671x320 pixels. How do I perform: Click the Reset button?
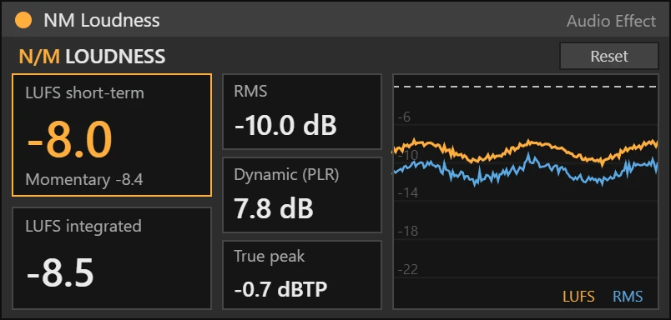[x=609, y=56]
